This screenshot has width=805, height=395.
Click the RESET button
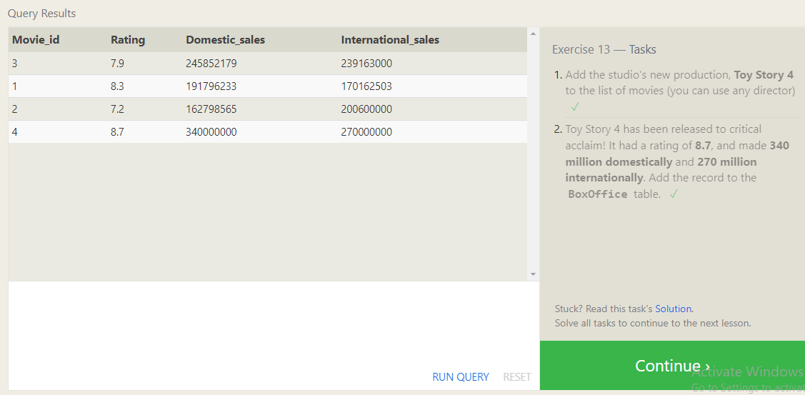pos(517,377)
